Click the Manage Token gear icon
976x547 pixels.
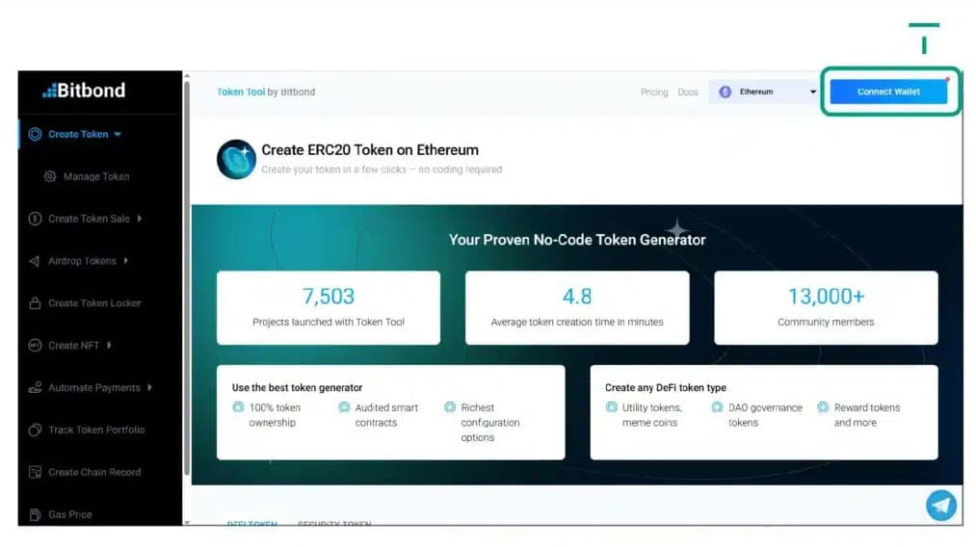pos(50,177)
